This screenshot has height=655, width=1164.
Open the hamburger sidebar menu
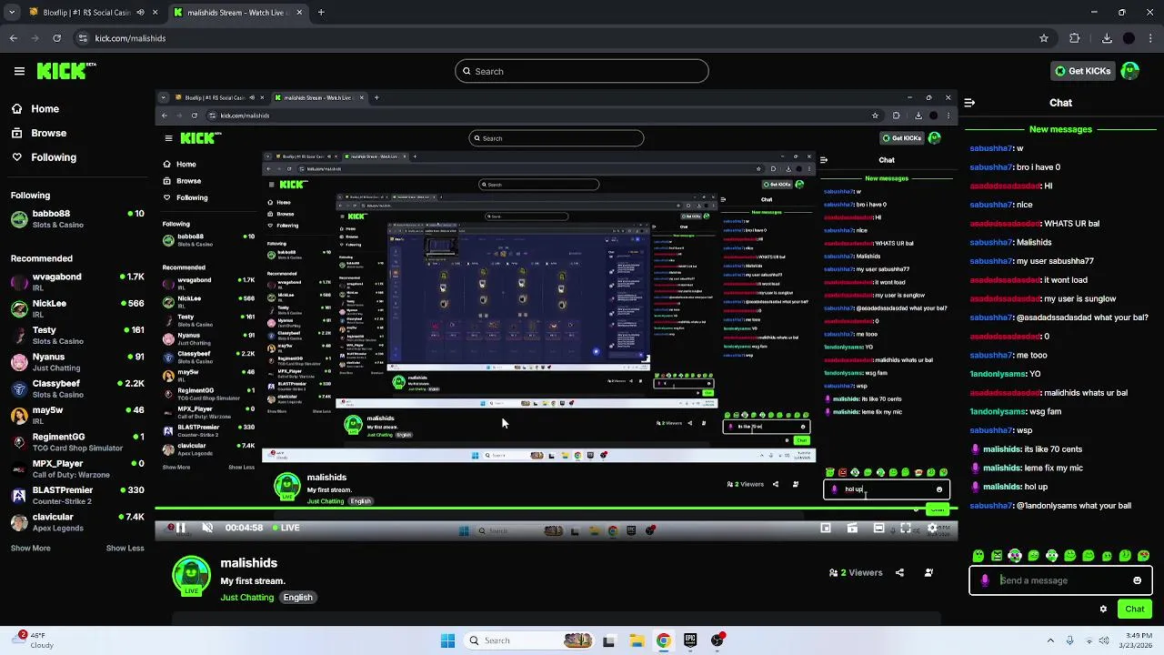pyautogui.click(x=19, y=71)
